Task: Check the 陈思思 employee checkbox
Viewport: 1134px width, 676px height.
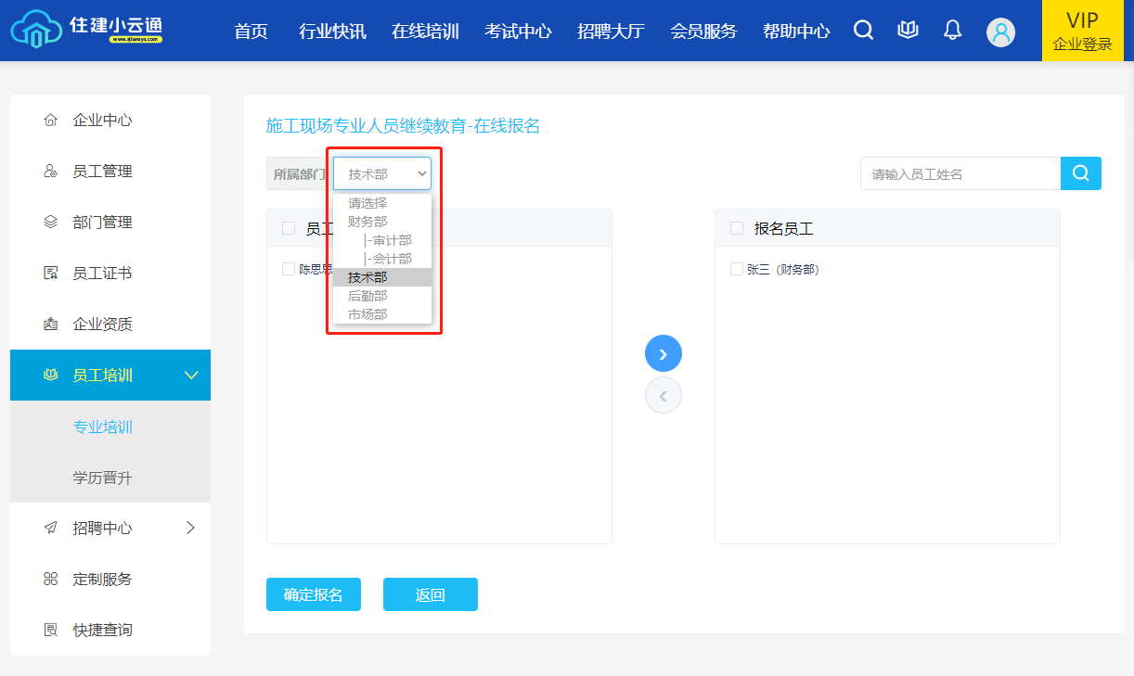Action: click(289, 269)
